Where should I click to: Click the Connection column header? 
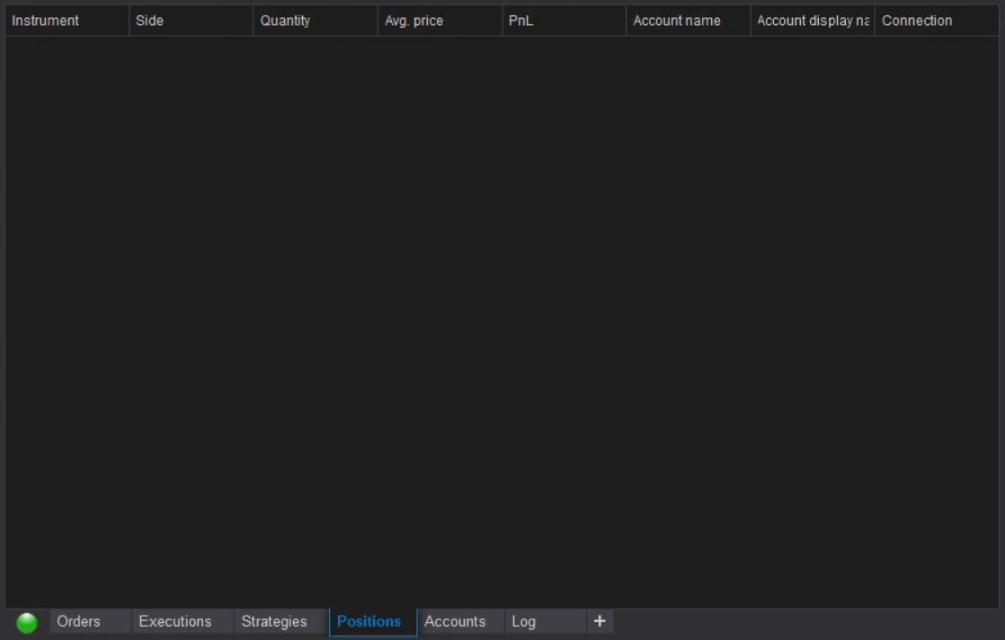point(937,21)
